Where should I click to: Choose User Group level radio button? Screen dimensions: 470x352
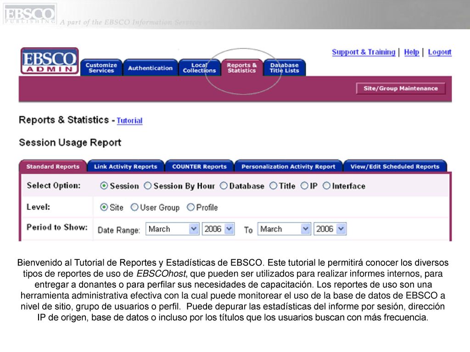point(134,207)
